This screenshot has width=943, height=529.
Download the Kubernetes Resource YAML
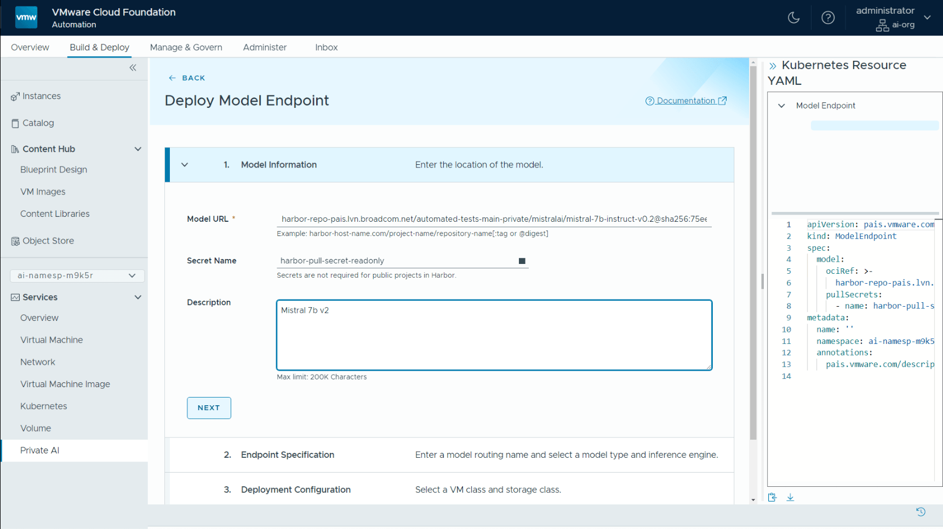[x=791, y=497]
